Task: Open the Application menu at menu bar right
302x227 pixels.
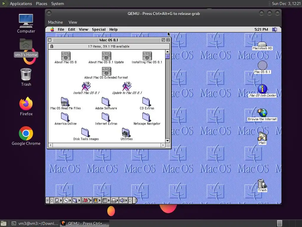Action: [275, 30]
